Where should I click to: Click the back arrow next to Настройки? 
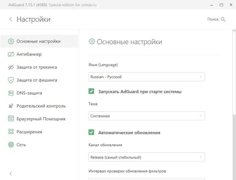click(11, 19)
